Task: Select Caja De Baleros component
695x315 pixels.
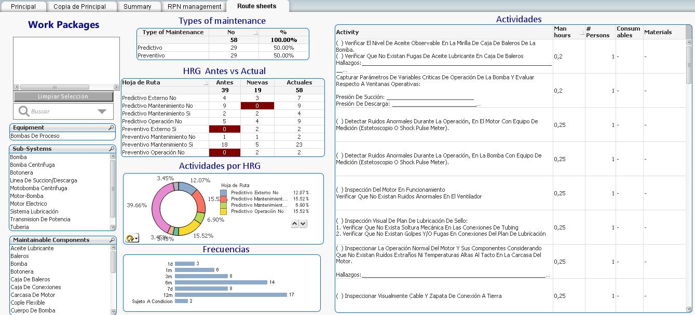Action: click(30, 279)
